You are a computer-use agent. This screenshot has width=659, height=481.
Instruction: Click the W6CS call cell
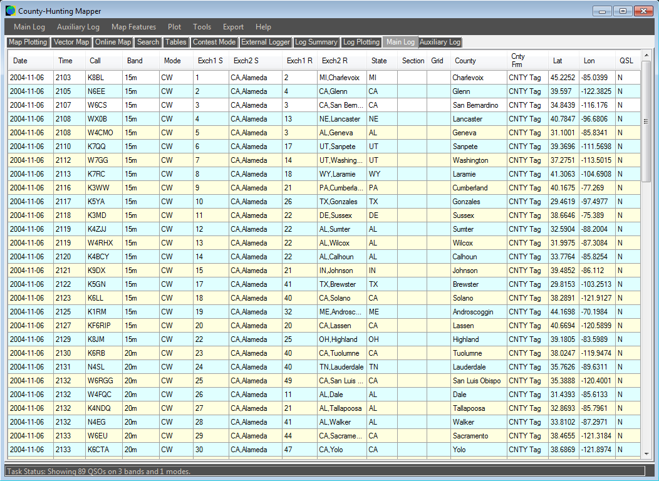coord(104,105)
